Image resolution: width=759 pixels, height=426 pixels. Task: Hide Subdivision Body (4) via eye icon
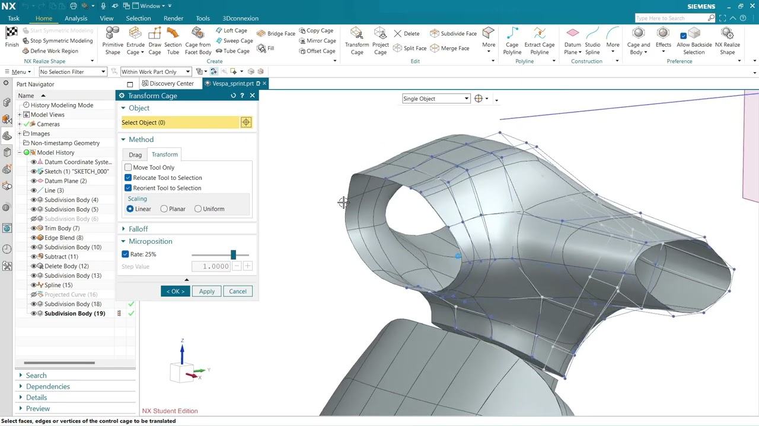[x=34, y=200]
